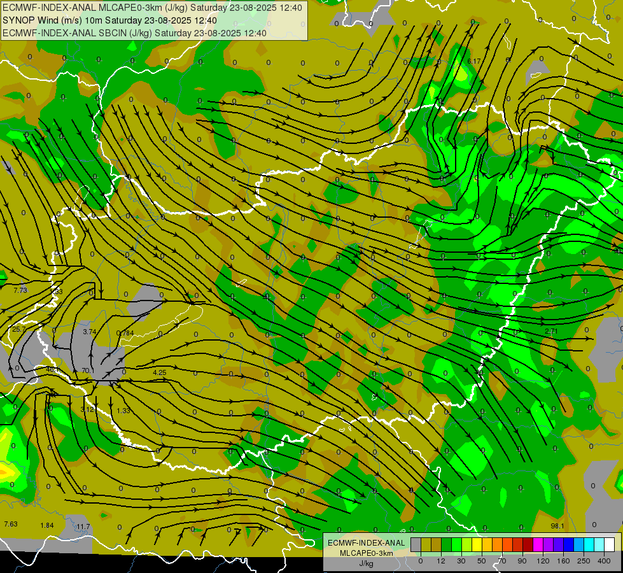Click the lime yellow-green legend swatch
This screenshot has width=623, height=573.
click(x=467, y=545)
